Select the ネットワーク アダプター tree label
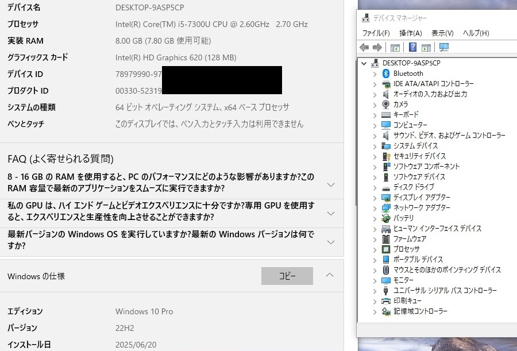The width and height of the screenshot is (517, 351). [x=422, y=207]
